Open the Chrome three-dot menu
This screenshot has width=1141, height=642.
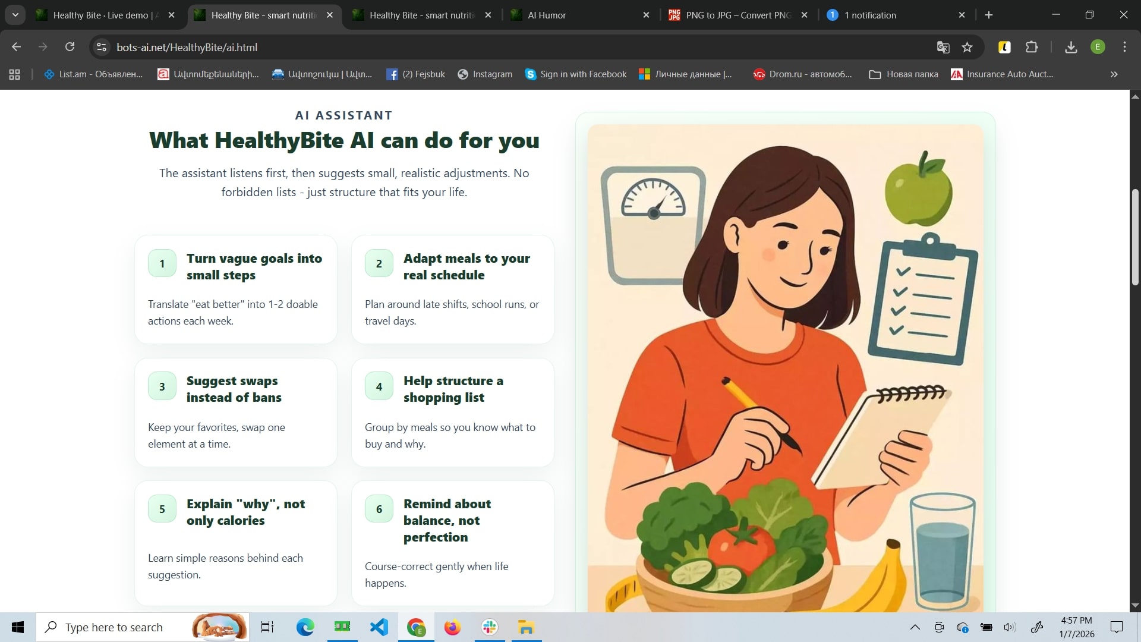(x=1124, y=47)
